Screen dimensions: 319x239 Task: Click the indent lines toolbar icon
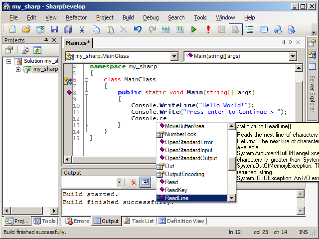[x=250, y=30]
